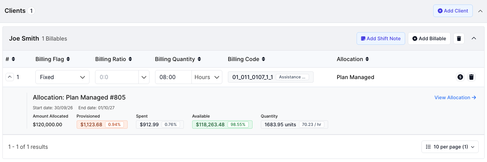Screen dimensions: 487x162
Task: Click Allocation: Plan Managed #805 heading
Action: coord(79,97)
